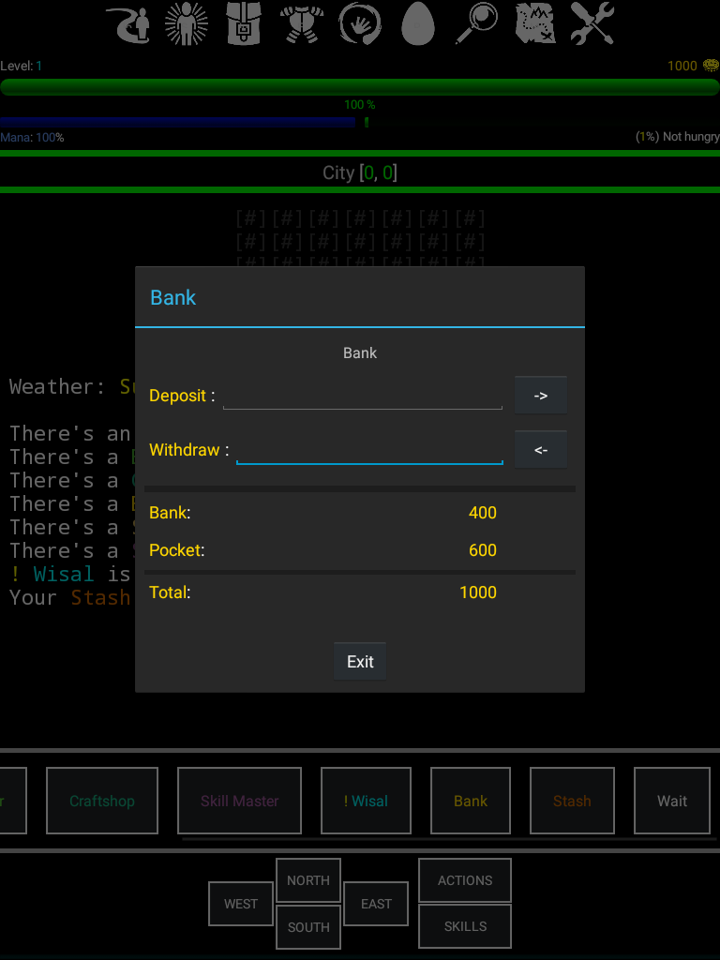Focus the Withdraw amount field

coord(369,450)
